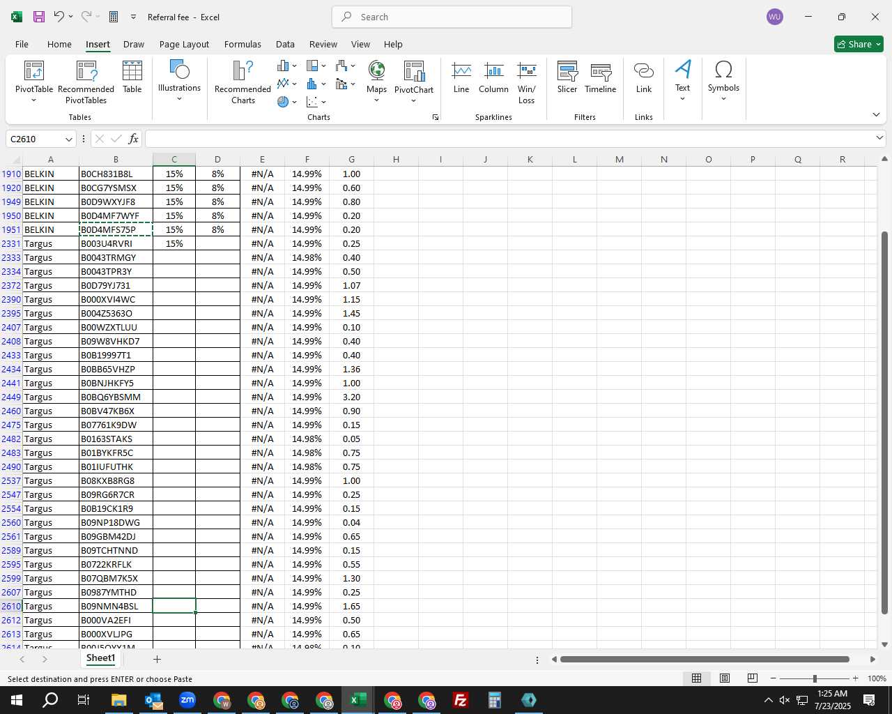
Task: Click the WU account avatar
Action: click(x=774, y=17)
